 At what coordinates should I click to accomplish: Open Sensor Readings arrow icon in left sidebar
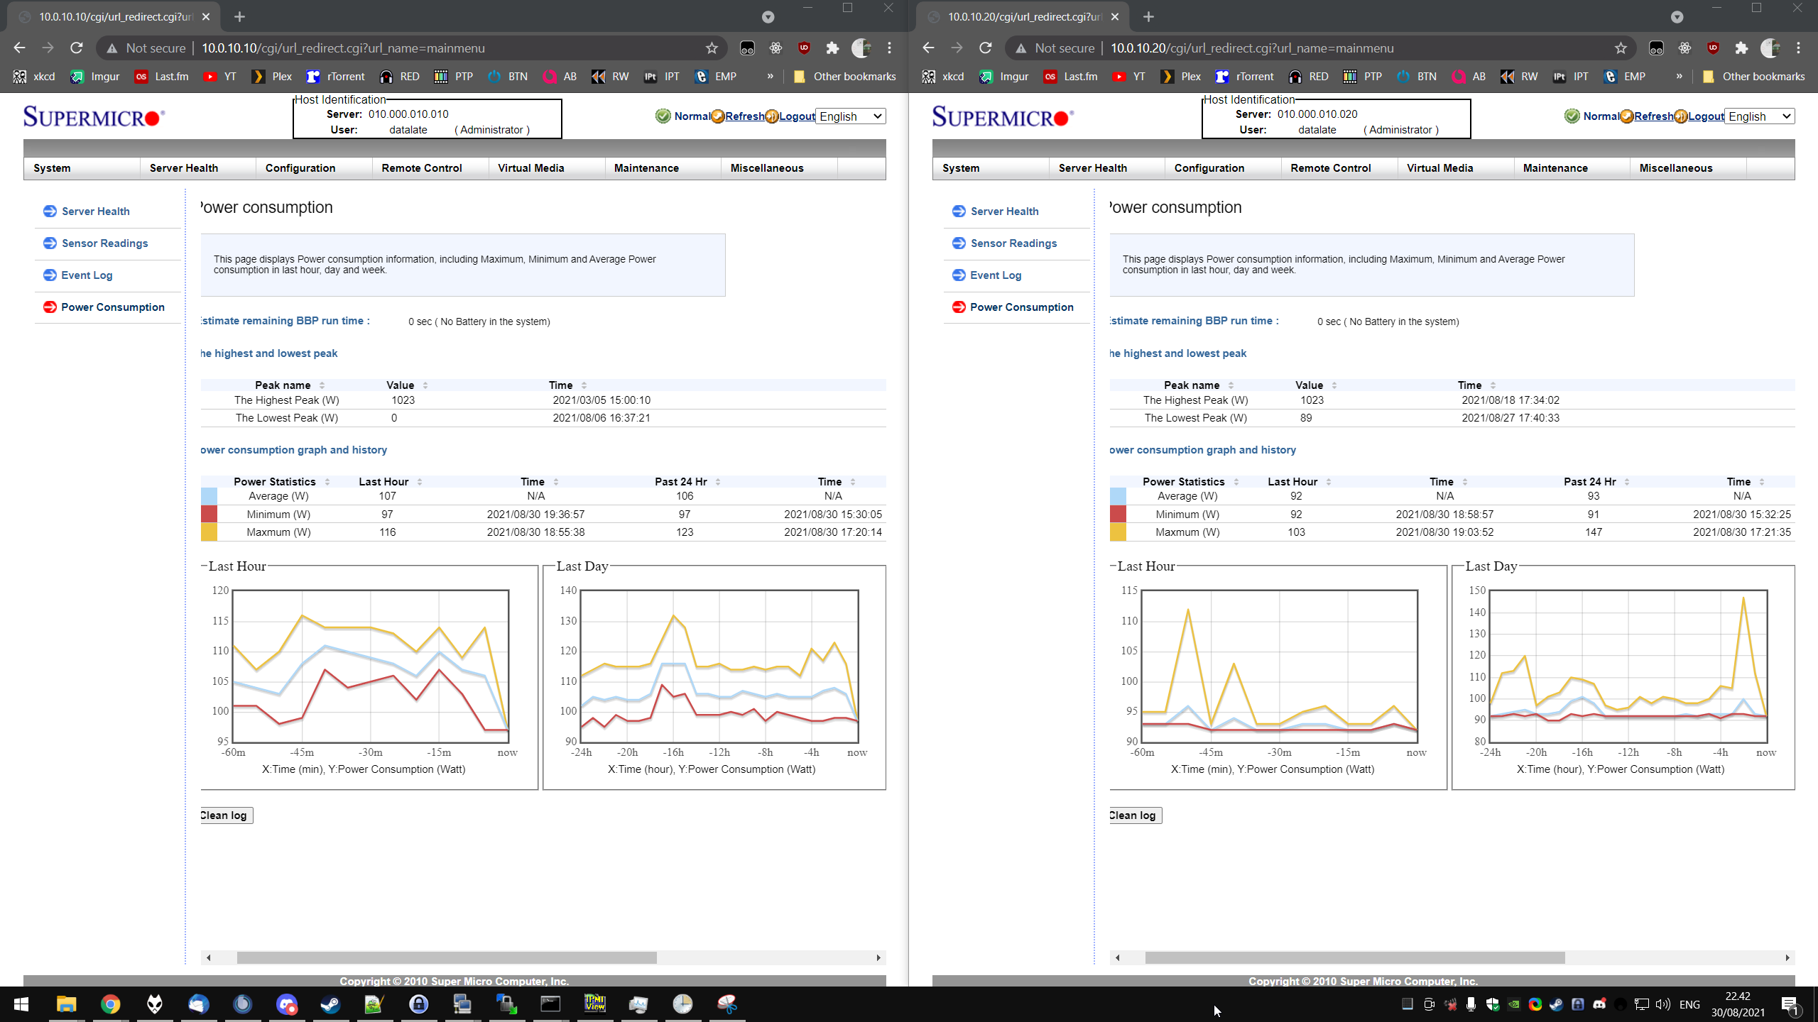(x=50, y=243)
